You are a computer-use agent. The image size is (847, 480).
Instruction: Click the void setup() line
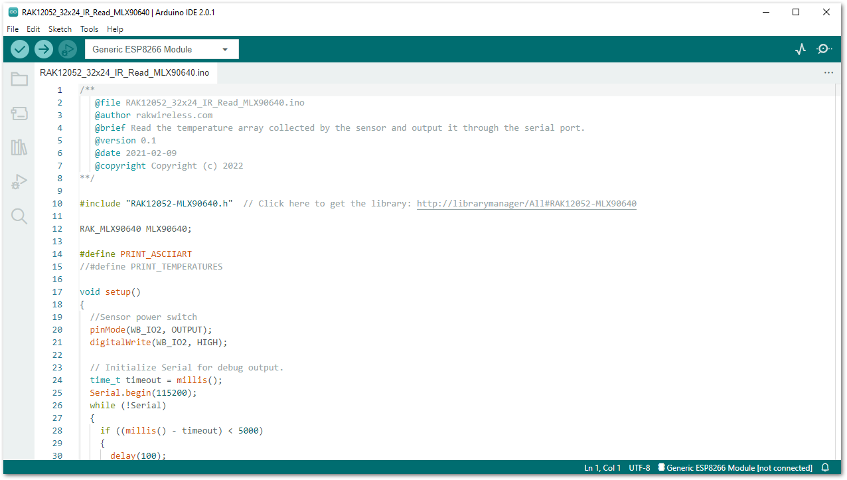coord(110,292)
